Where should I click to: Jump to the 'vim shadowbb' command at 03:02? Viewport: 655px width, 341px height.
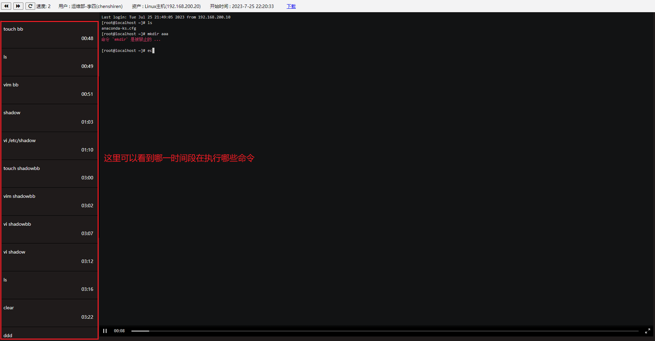(49, 202)
